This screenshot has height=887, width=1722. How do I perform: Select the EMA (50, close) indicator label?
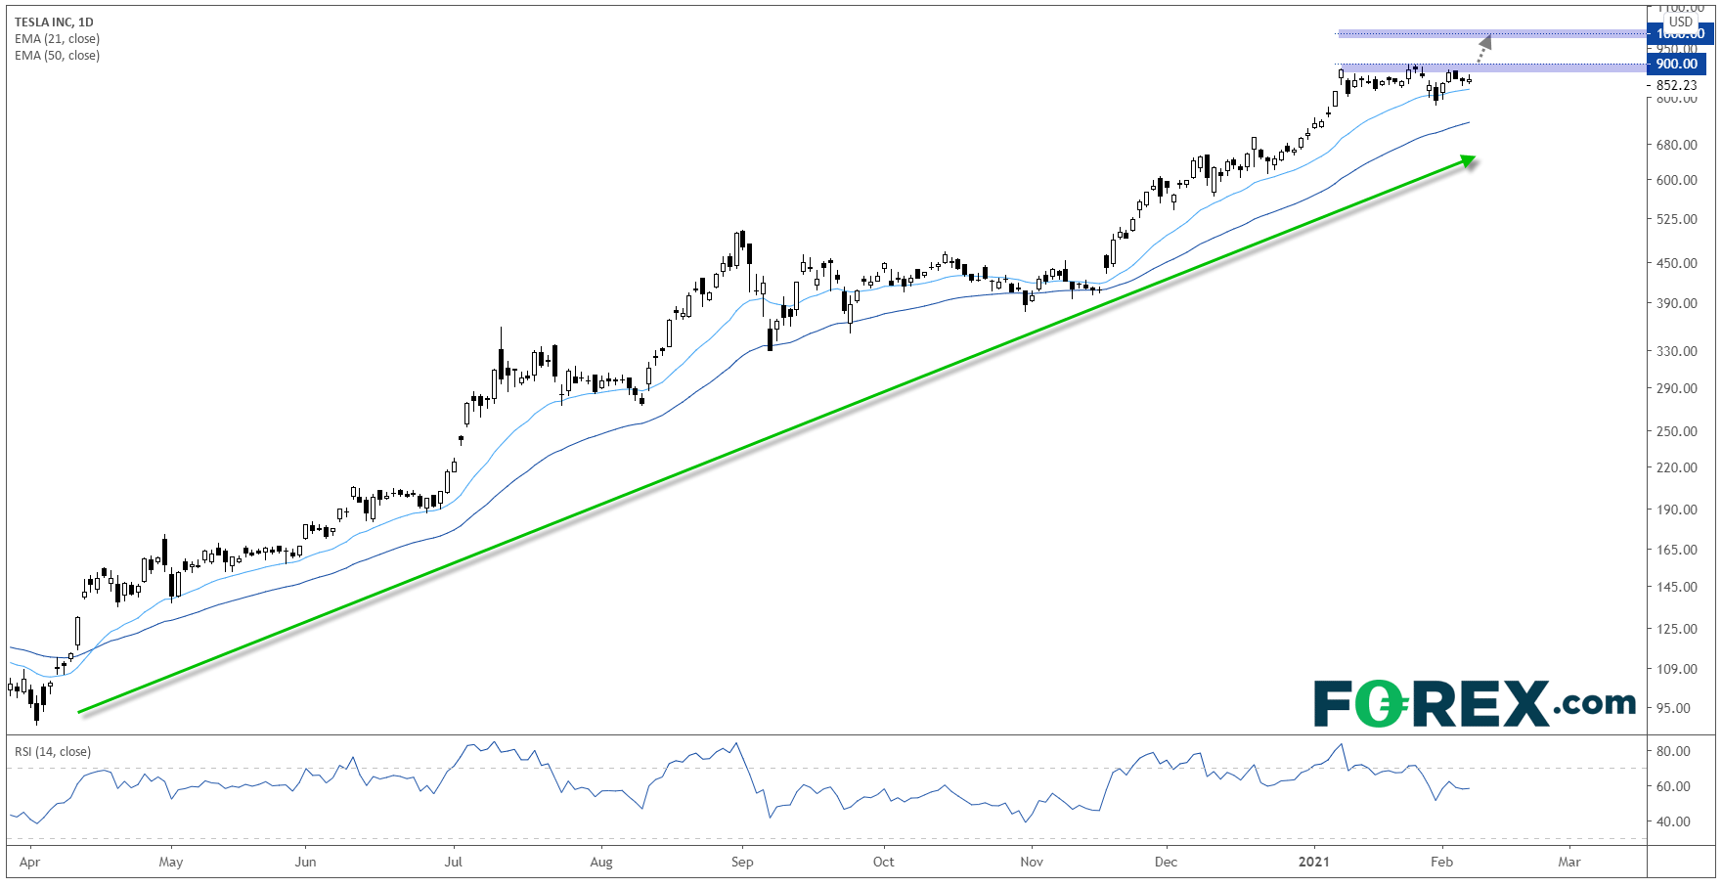[x=57, y=56]
